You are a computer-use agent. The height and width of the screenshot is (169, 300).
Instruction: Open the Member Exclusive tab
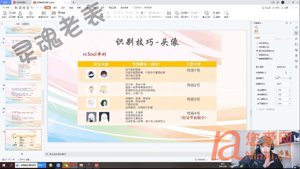tap(124, 8)
